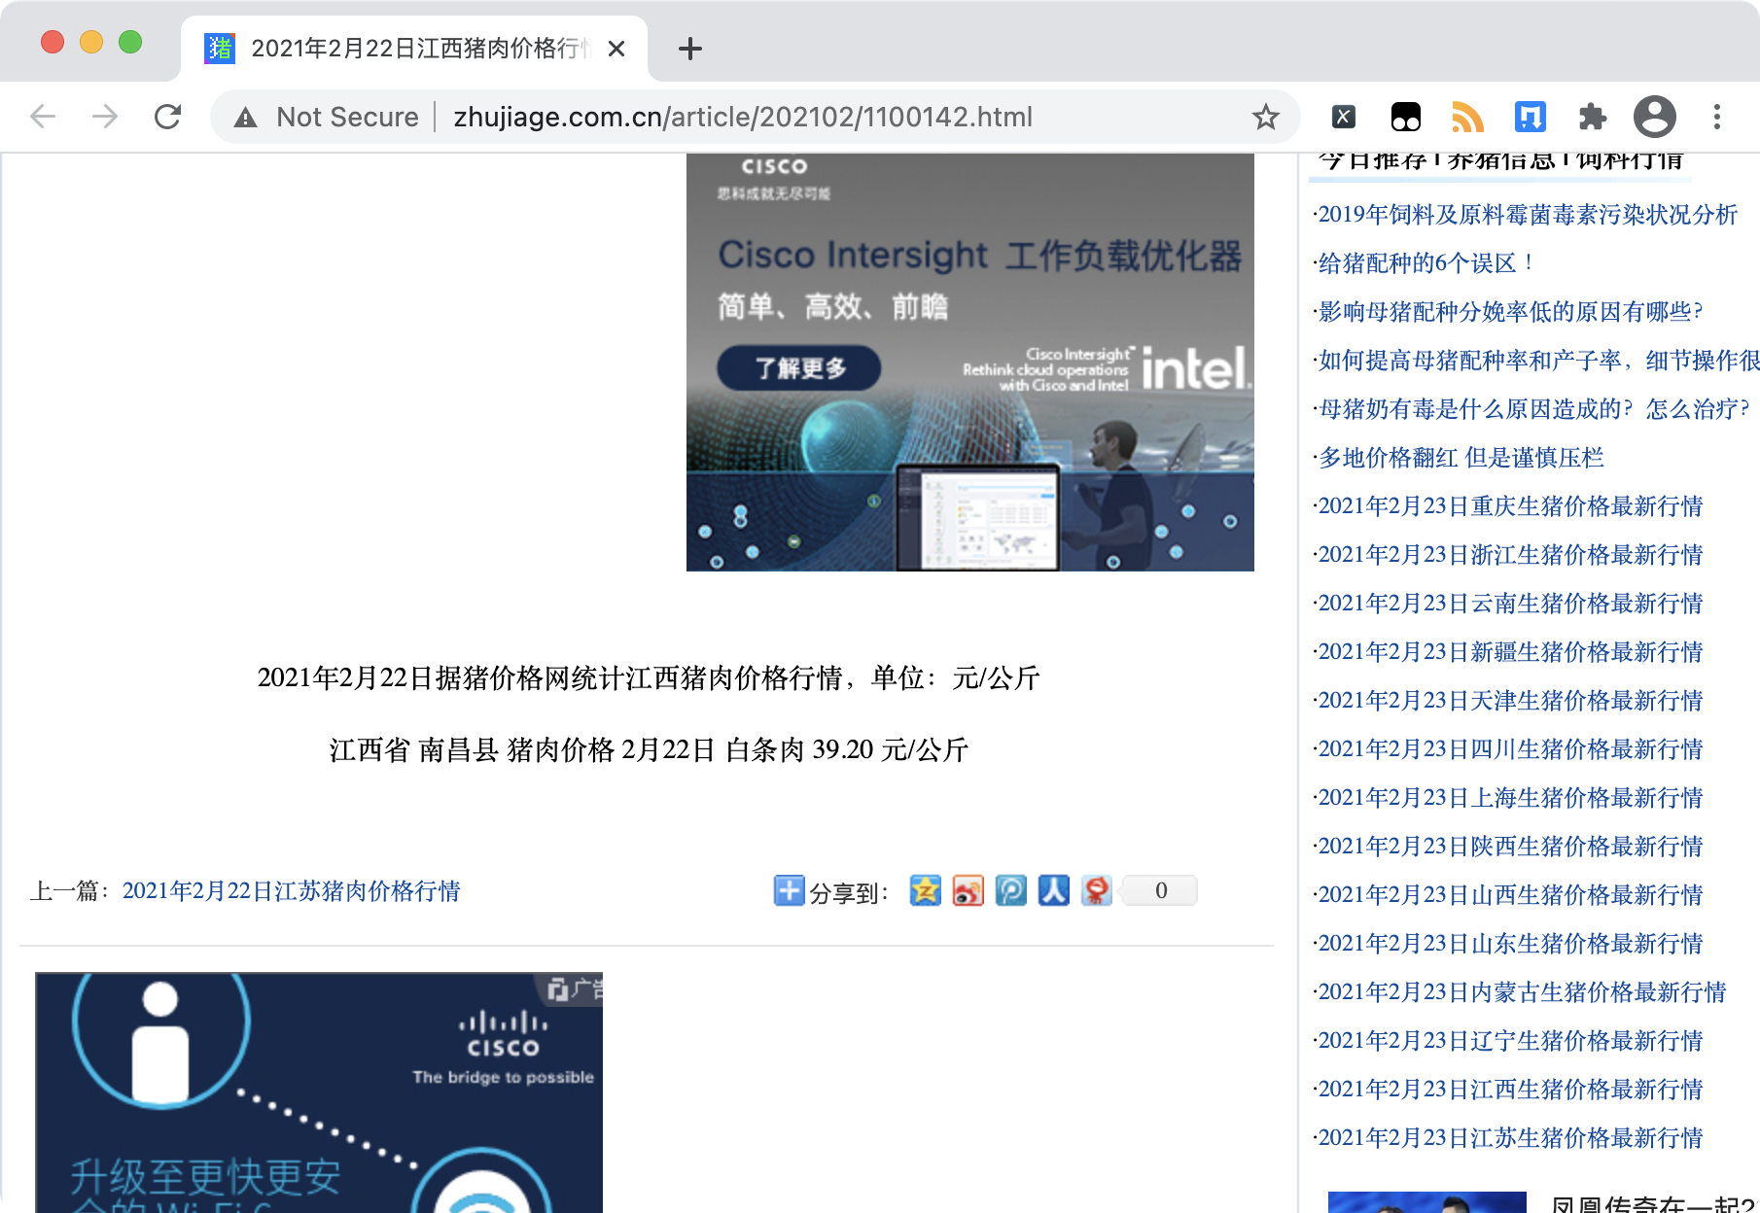
Task: Open the Chrome extensions puzzle menu
Action: tap(1592, 118)
